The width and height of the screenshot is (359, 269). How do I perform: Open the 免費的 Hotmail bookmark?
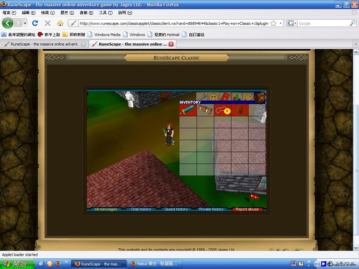tap(163, 35)
